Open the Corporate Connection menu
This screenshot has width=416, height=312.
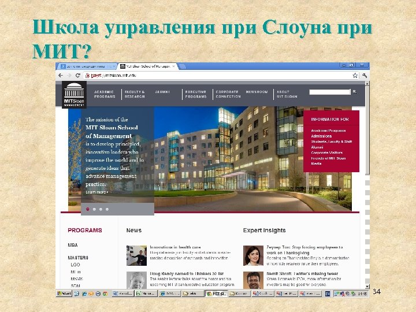point(228,94)
